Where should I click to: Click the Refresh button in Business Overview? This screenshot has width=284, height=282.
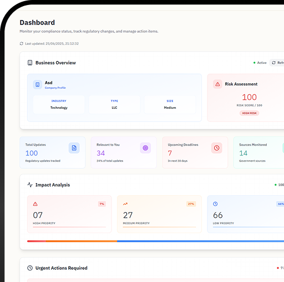277,63
